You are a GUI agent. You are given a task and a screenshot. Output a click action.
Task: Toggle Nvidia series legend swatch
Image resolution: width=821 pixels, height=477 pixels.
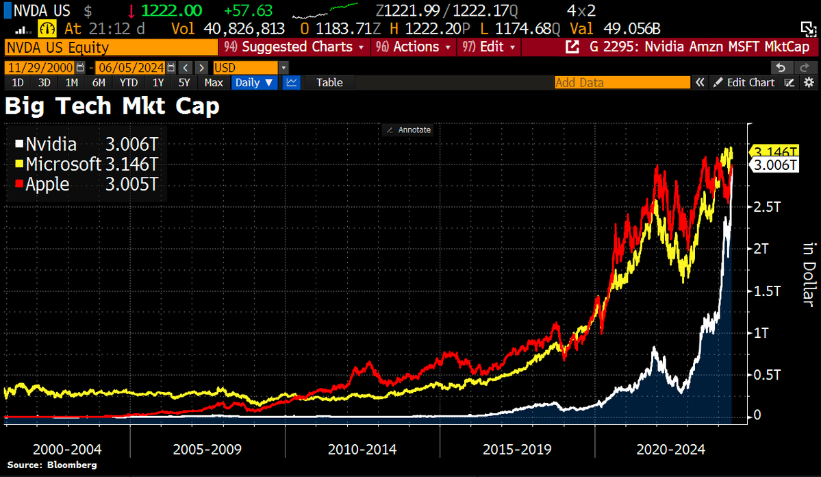tap(19, 144)
